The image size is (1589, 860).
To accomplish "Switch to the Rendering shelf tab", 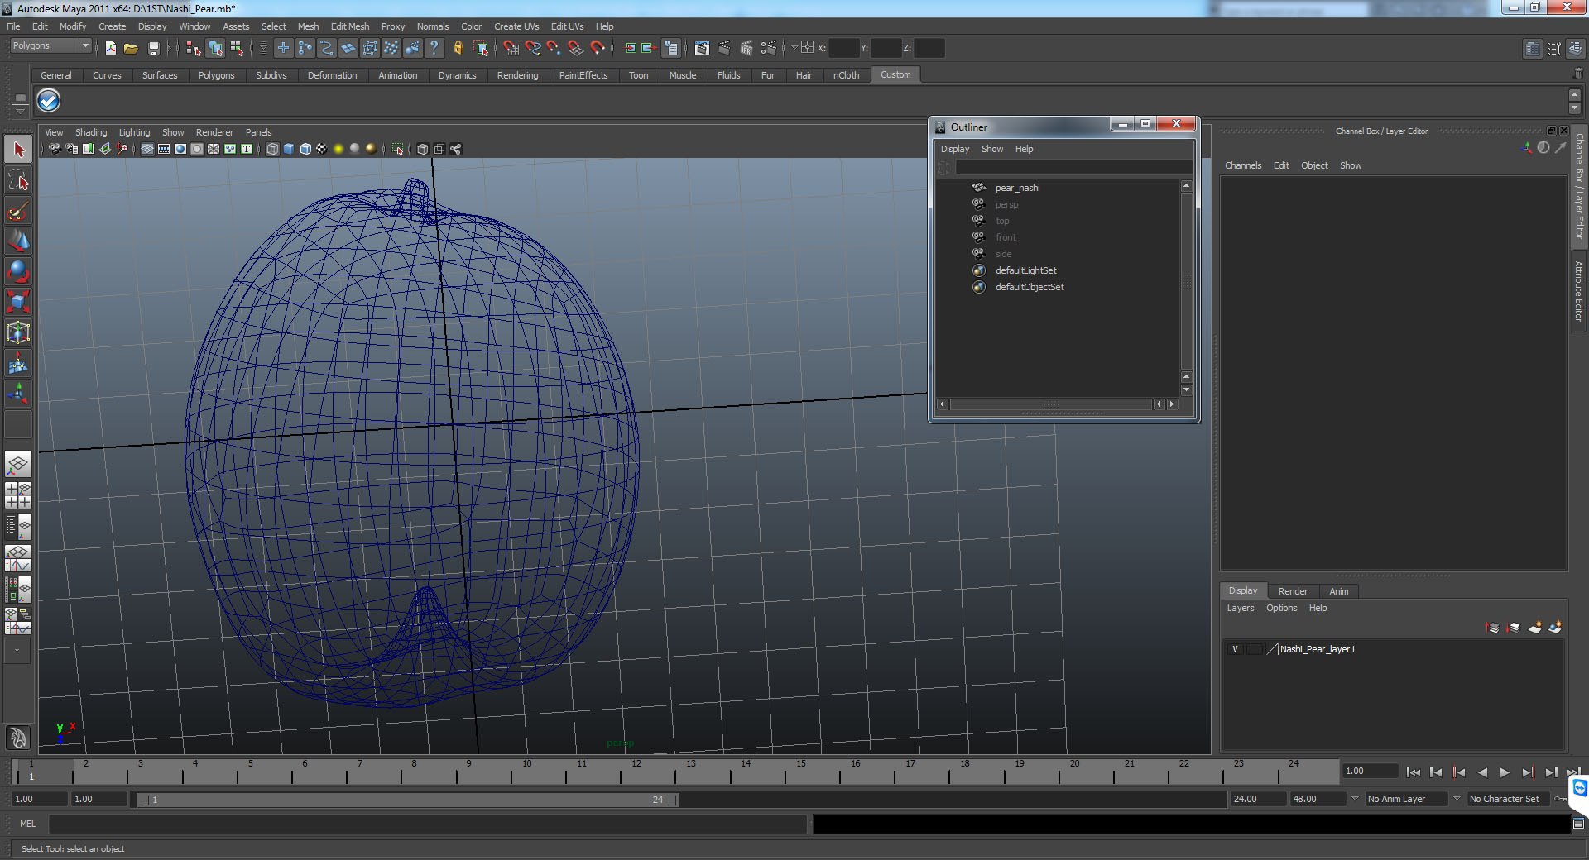I will coord(517,75).
